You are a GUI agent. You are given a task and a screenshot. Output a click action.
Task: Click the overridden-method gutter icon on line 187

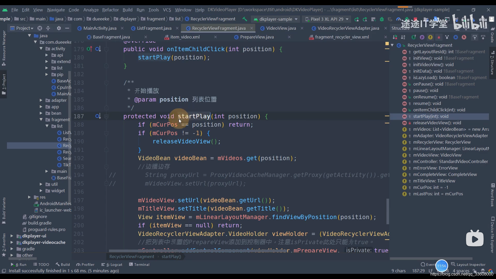[98, 116]
